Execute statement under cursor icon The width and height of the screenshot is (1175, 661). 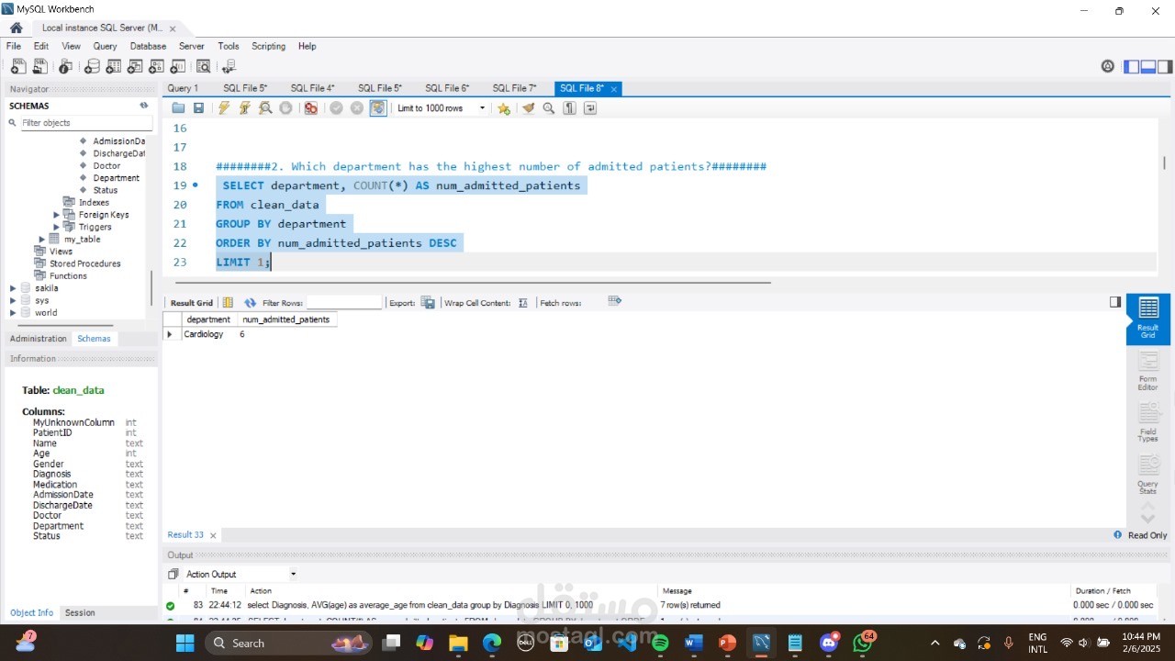(244, 108)
